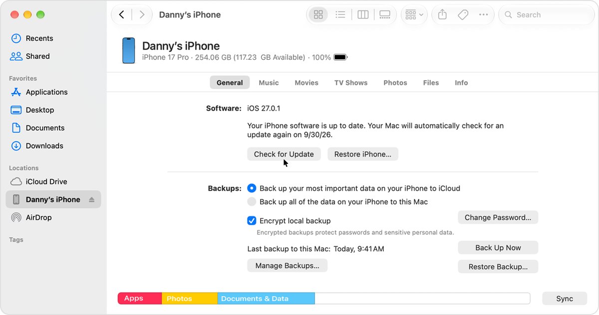Viewport: 599px width, 315px height.
Task: Go forward with the right chevron
Action: [142, 15]
